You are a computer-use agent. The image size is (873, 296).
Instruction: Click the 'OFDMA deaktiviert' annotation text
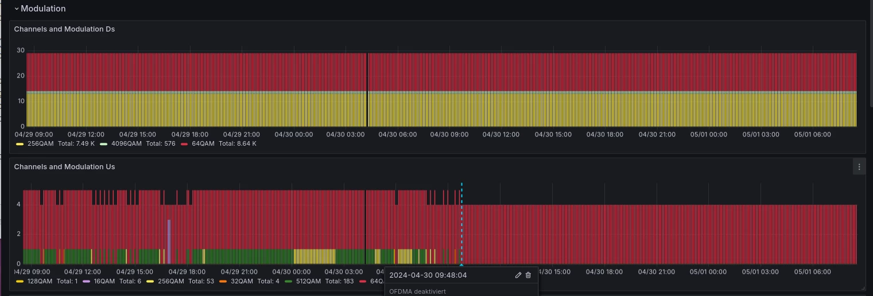coord(417,291)
